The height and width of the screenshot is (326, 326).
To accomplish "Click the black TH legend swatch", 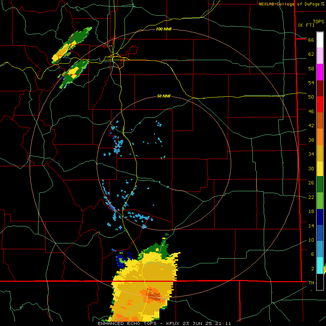I will pyautogui.click(x=320, y=282).
